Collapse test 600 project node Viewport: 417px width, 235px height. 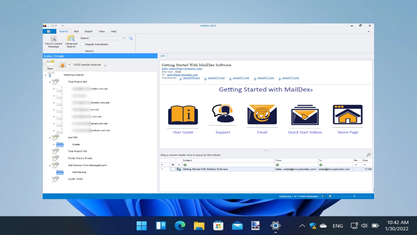point(50,137)
